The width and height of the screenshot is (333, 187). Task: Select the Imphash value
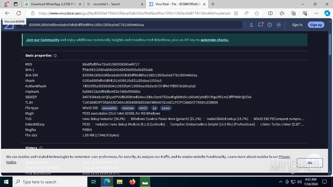111,92
